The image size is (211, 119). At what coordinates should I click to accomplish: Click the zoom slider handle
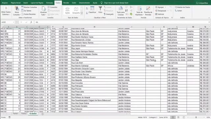pyautogui.click(x=196, y=117)
